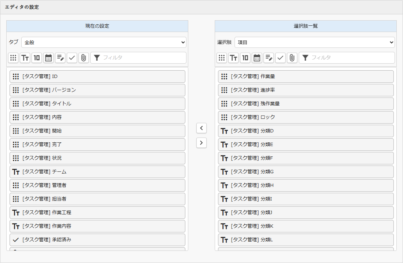Select the [タスク管理] 残作業量 item
The width and height of the screenshot is (403, 263).
click(x=306, y=104)
